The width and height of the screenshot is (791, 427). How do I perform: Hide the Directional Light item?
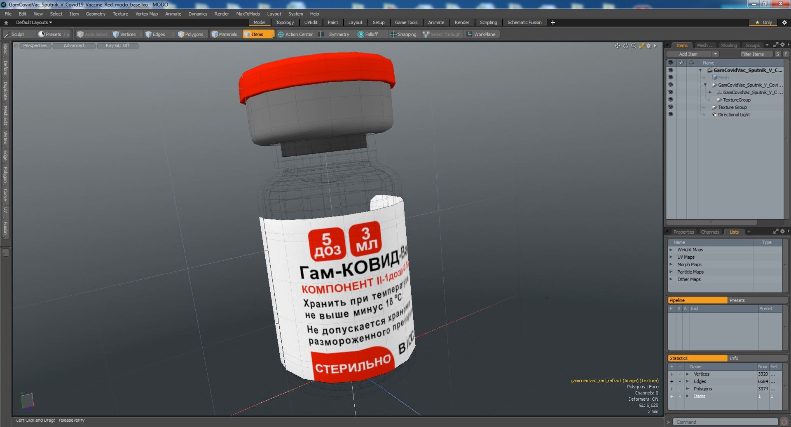point(670,114)
